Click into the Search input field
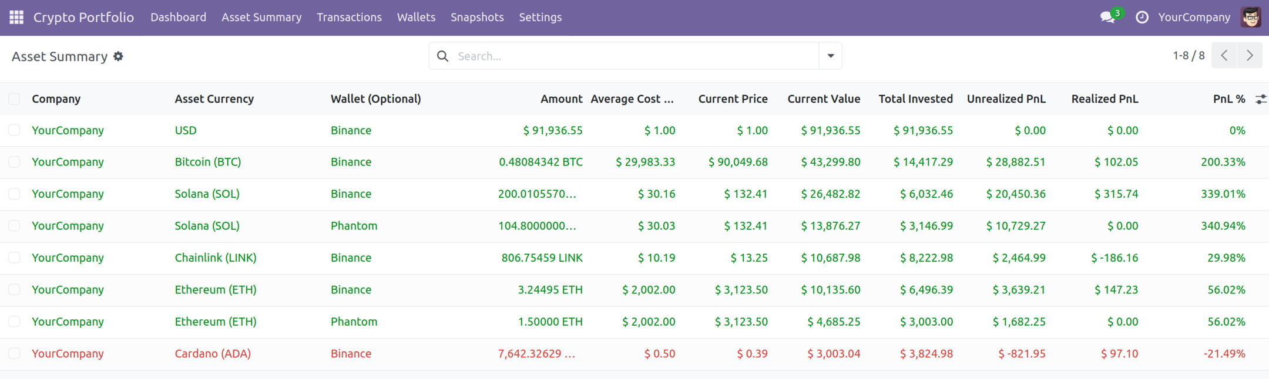Image resolution: width=1269 pixels, height=379 pixels. pos(634,56)
